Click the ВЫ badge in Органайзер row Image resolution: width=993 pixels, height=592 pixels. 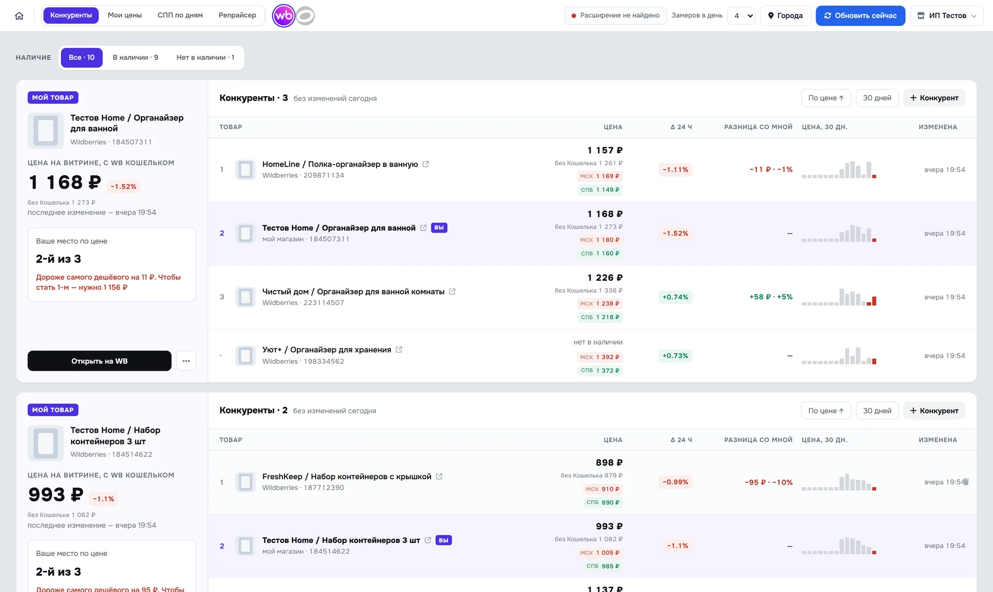pos(439,227)
